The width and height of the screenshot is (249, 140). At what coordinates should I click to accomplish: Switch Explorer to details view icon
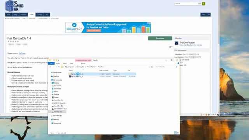175,133
